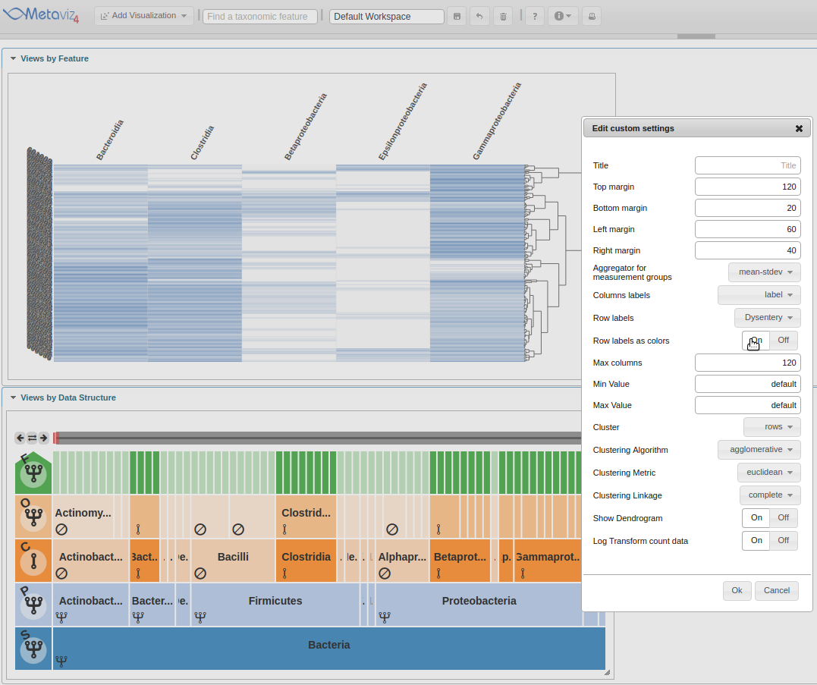
Task: Click the Top margin input field
Action: coord(748,187)
